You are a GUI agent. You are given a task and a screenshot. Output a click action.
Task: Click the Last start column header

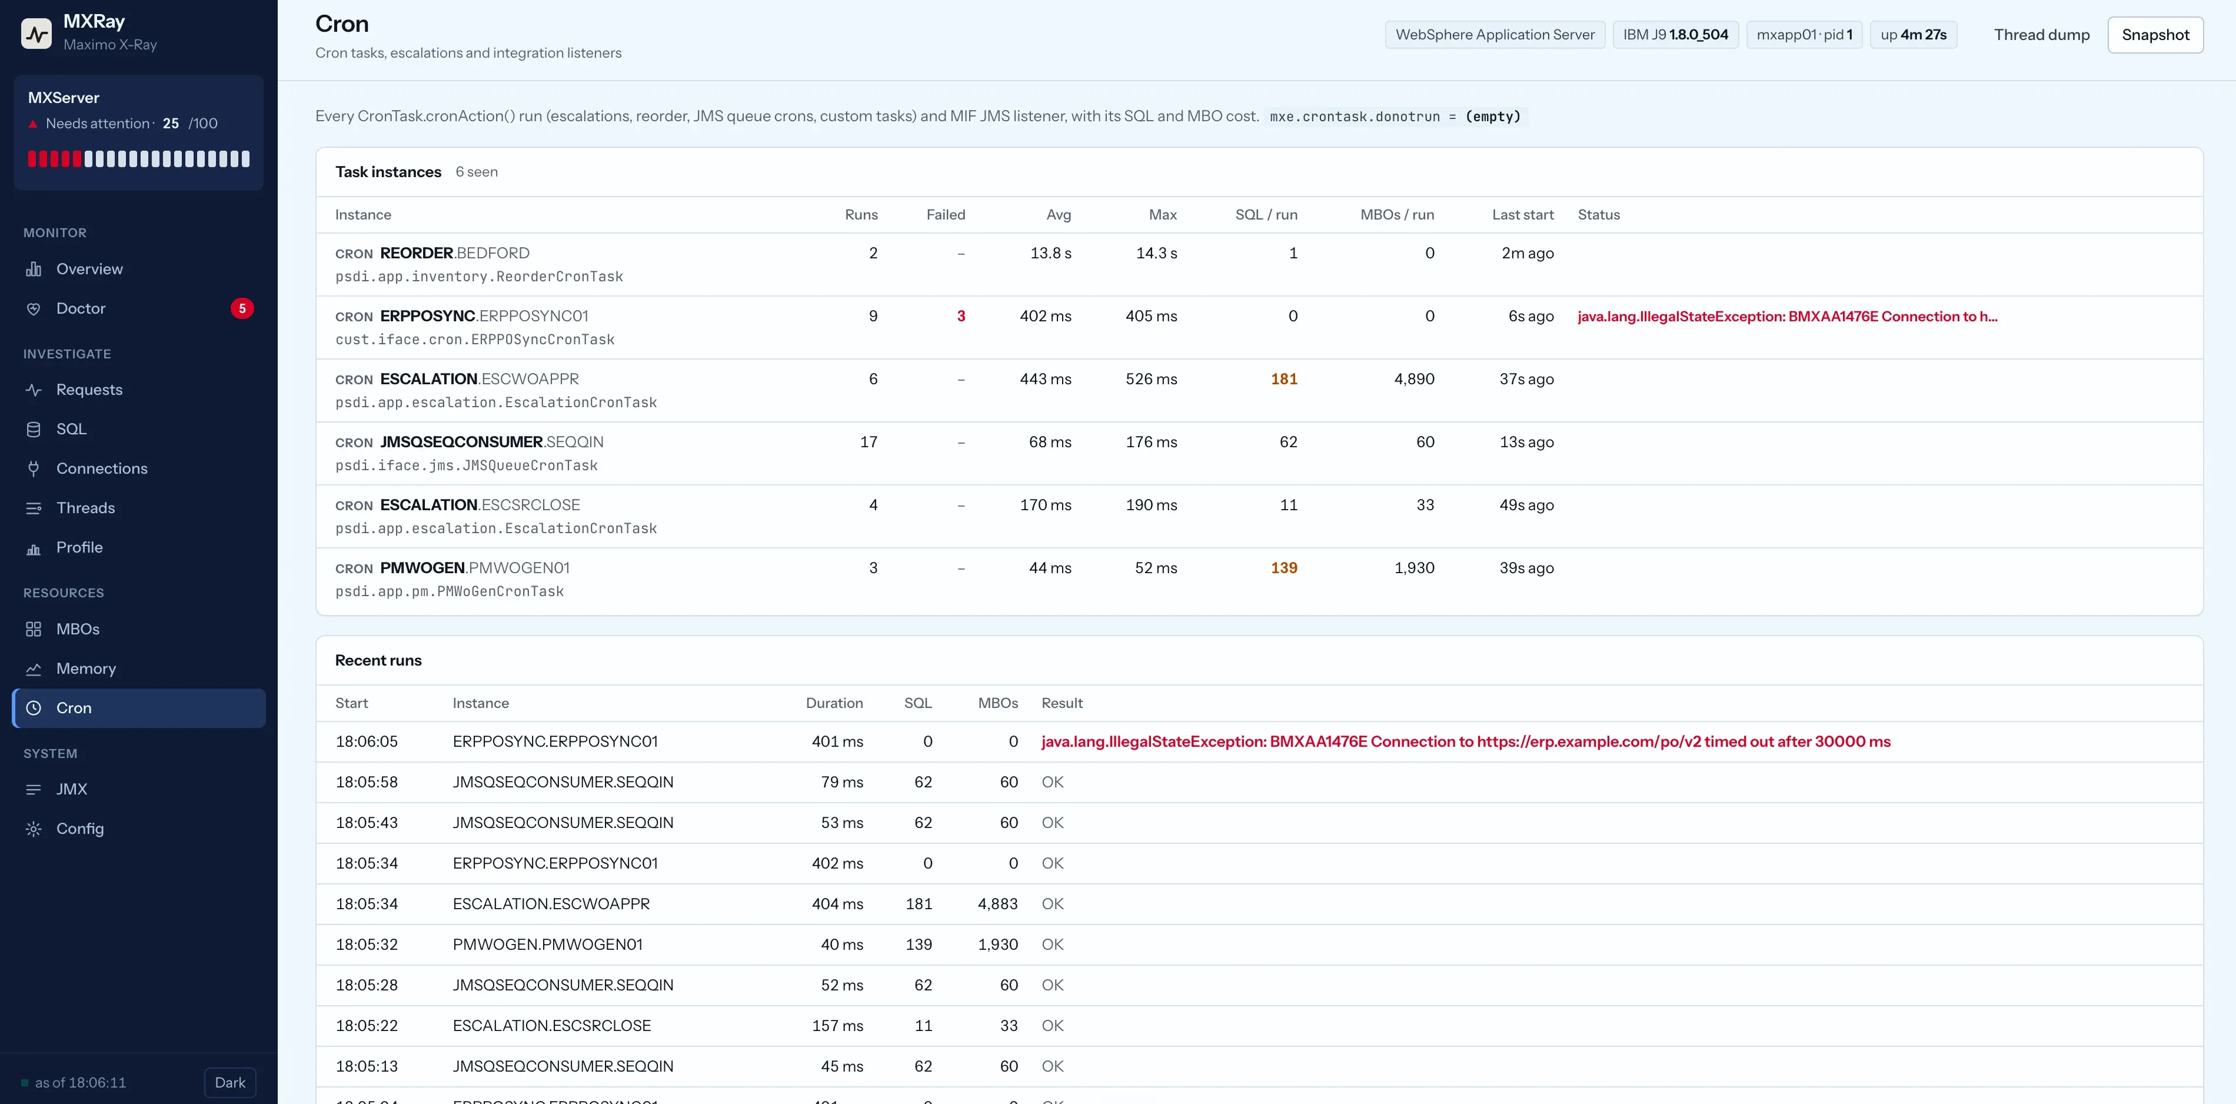(x=1522, y=214)
